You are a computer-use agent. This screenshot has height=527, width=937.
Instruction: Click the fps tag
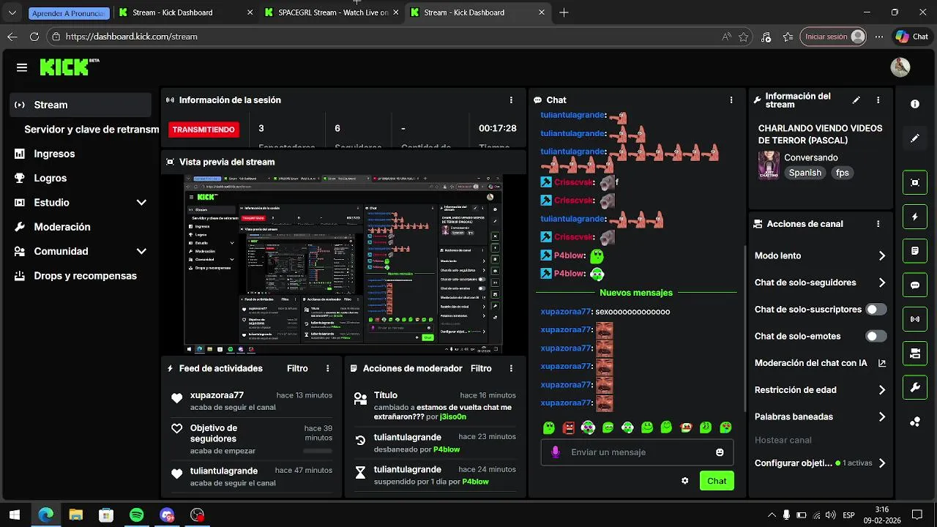tap(842, 173)
